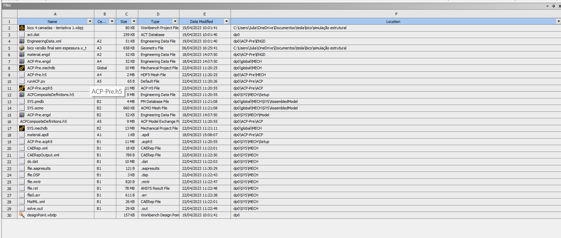Pin the Files panel with the pushpin icon
561x238 pixels.
point(553,6)
